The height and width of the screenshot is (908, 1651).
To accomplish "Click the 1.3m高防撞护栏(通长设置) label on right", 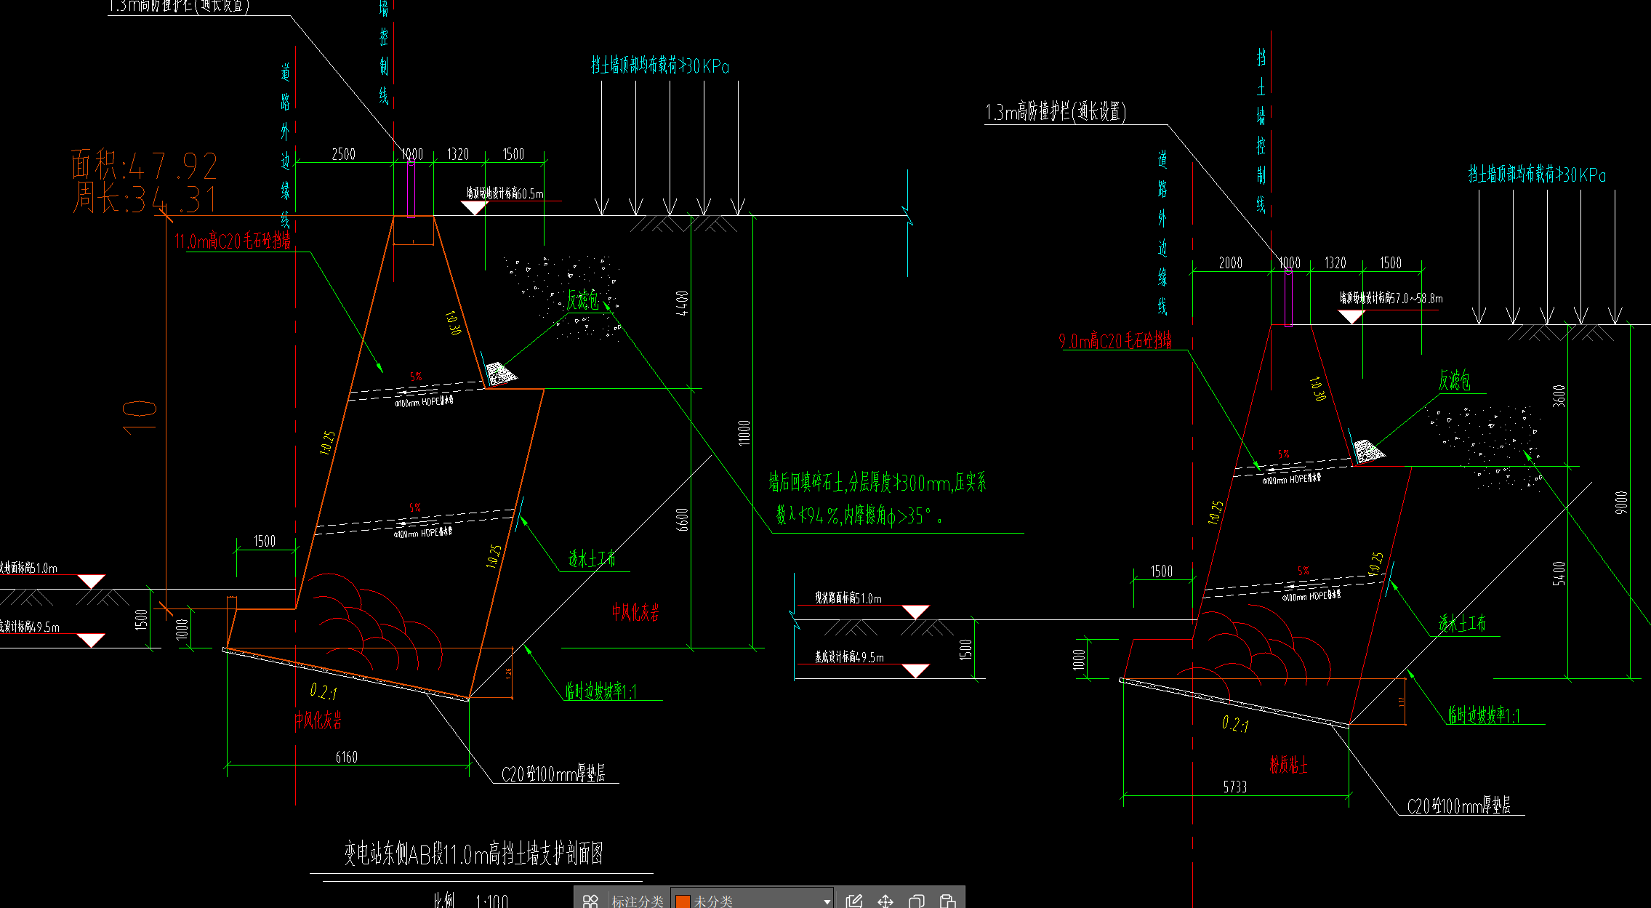I will pos(1056,112).
